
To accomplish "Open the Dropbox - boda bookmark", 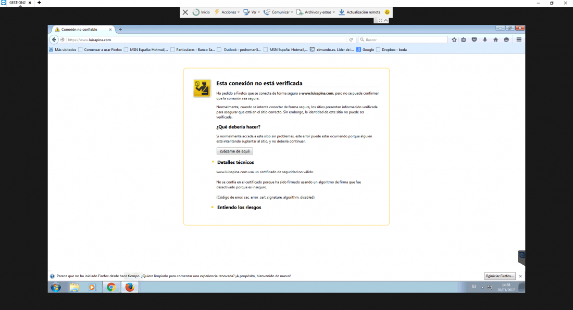I will point(391,49).
